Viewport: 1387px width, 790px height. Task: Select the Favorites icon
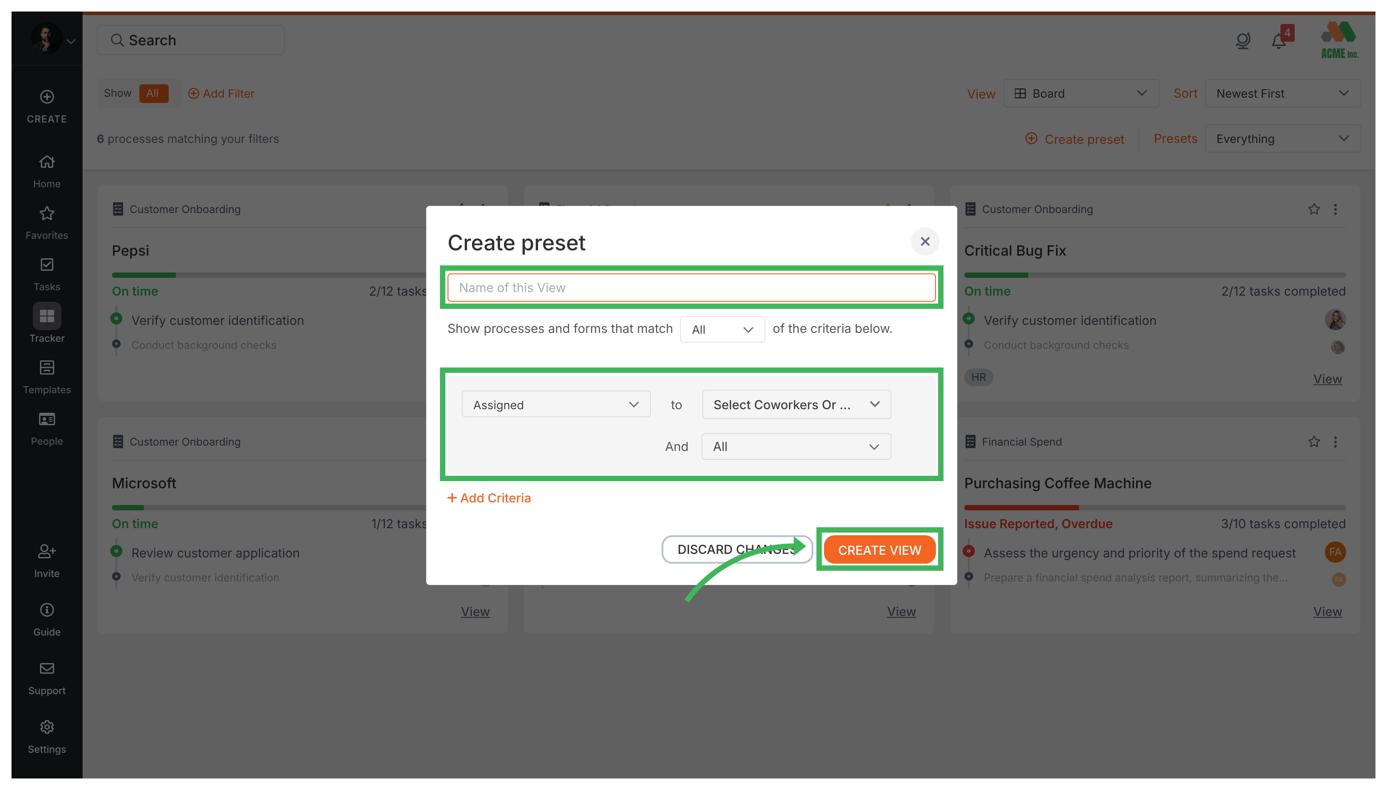(x=47, y=221)
